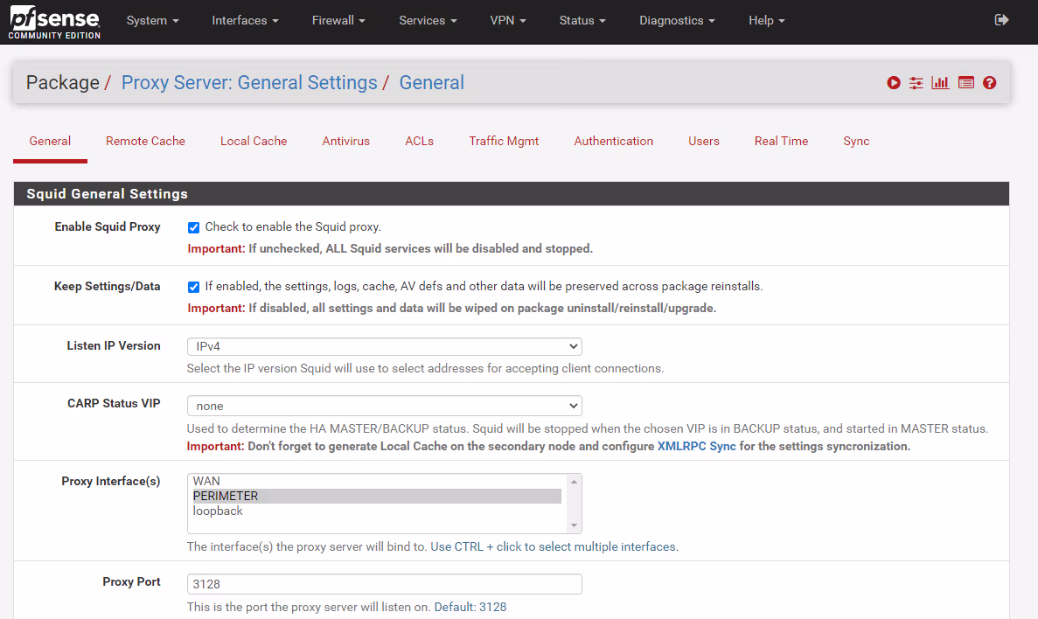This screenshot has width=1038, height=619.
Task: Switch to the Antivirus tab
Action: point(345,141)
